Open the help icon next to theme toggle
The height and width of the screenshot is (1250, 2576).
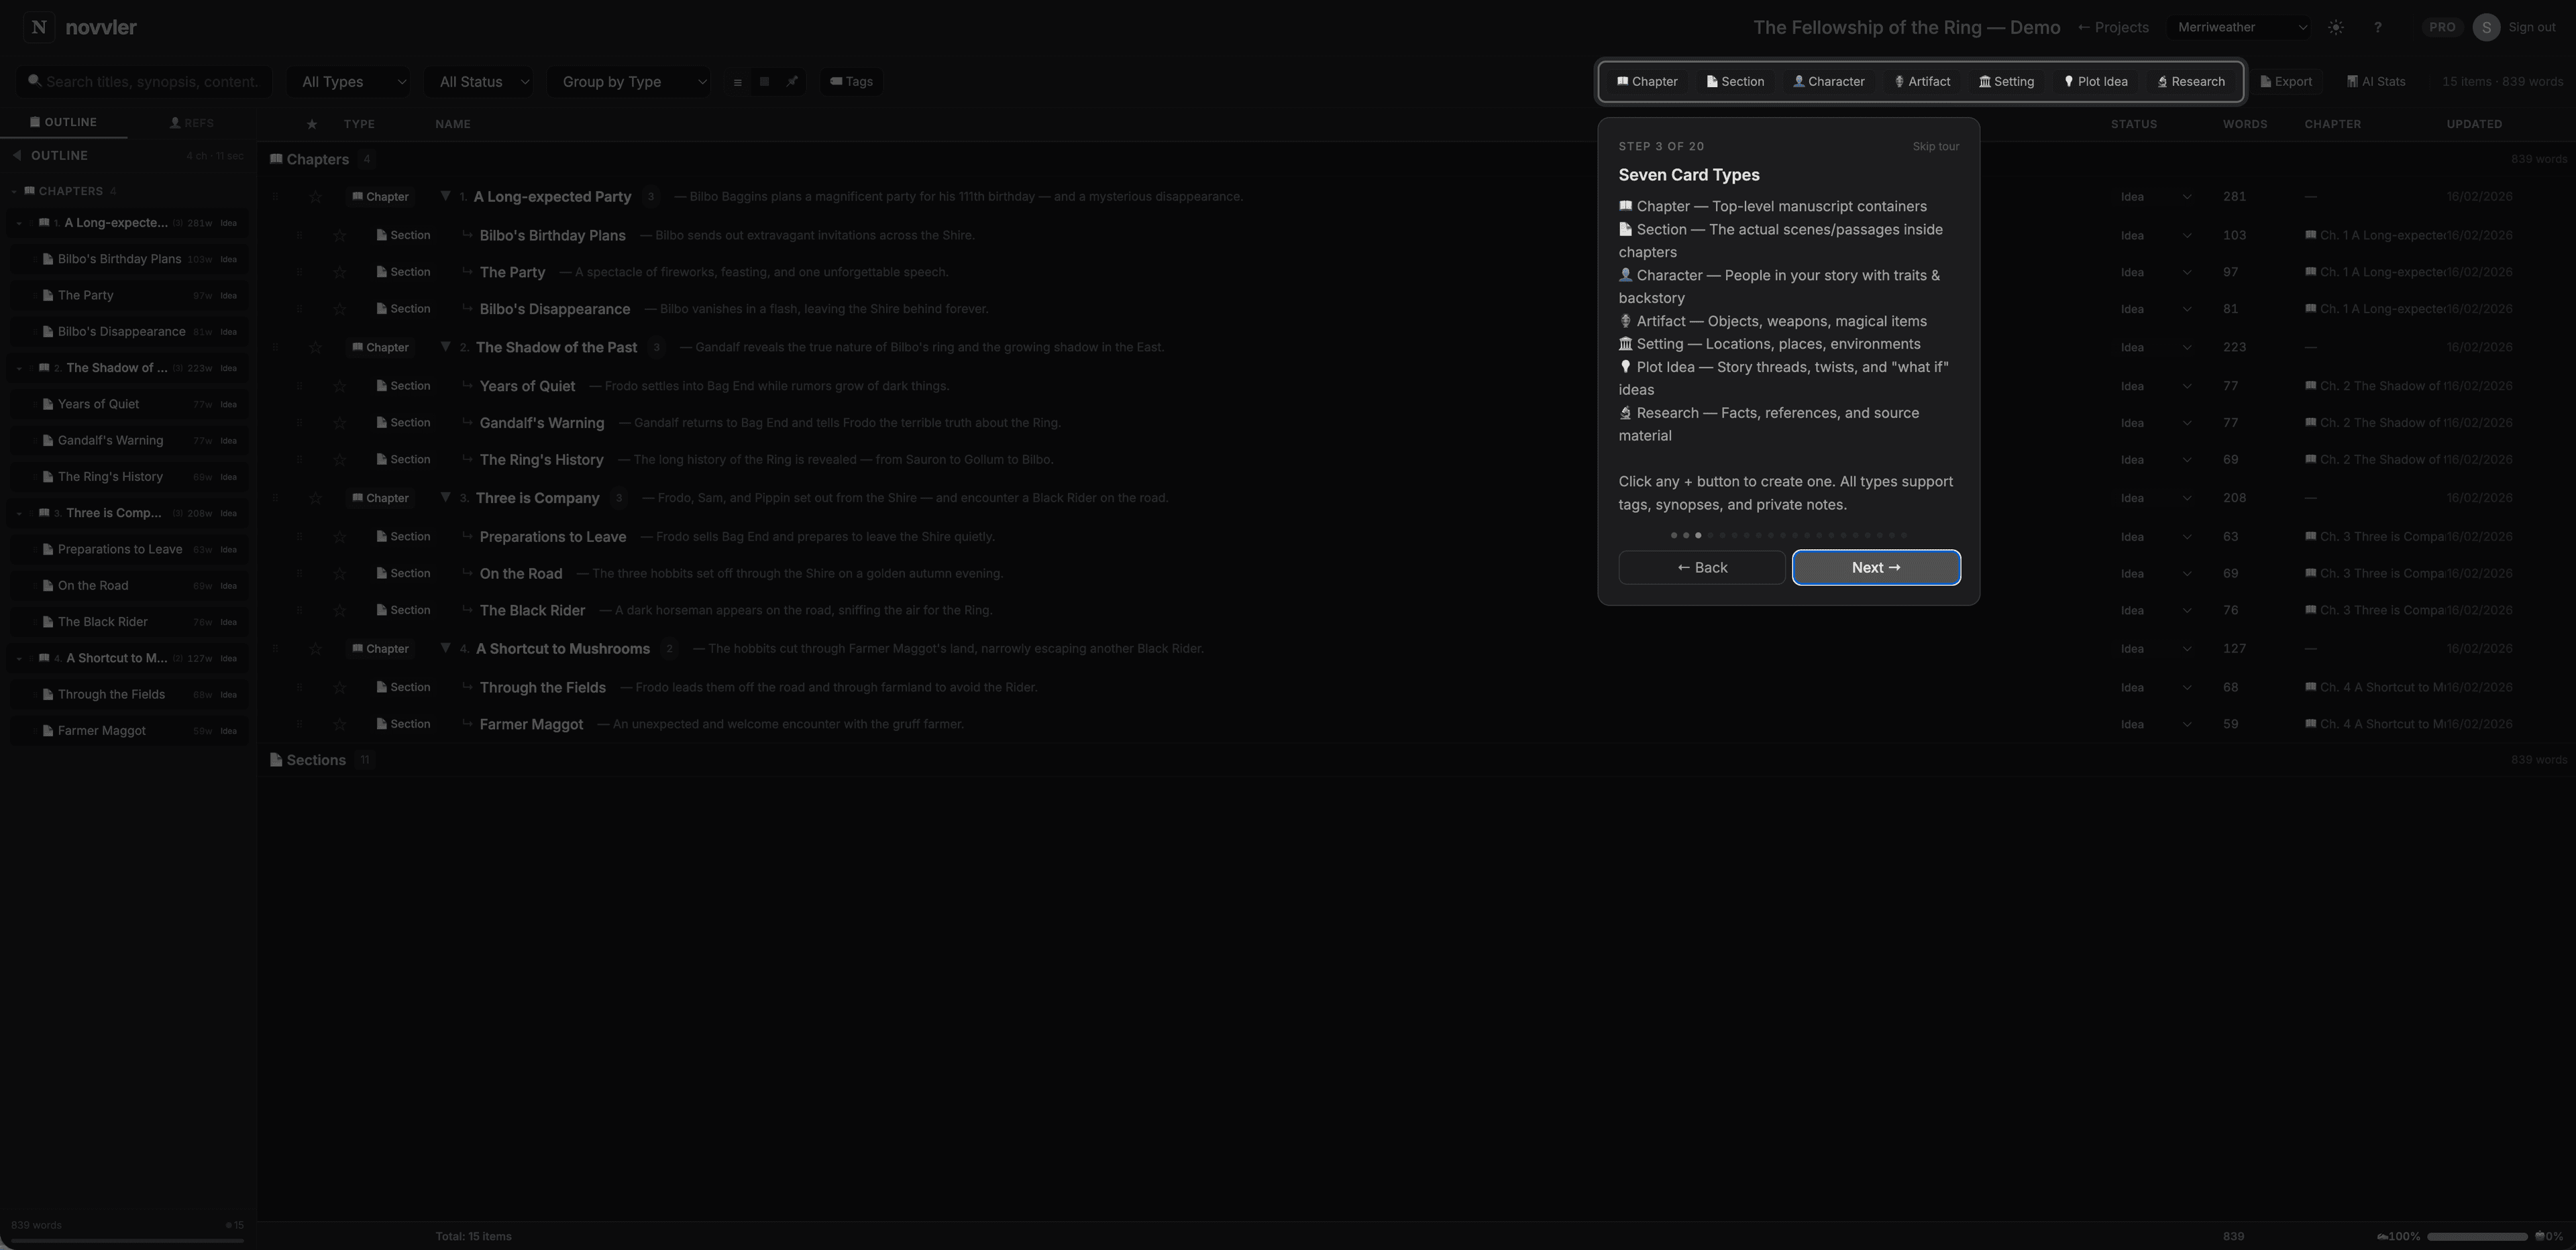(x=2378, y=27)
